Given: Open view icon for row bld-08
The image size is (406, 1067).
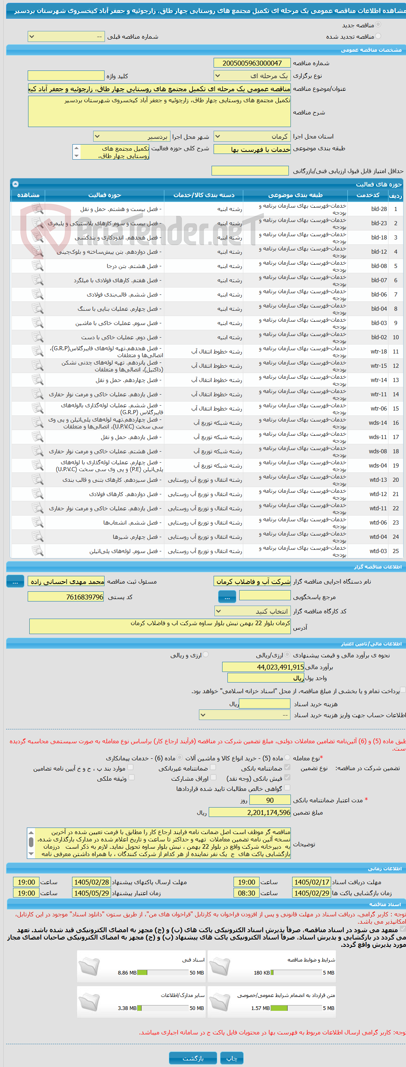Looking at the screenshot, I should tap(38, 266).
